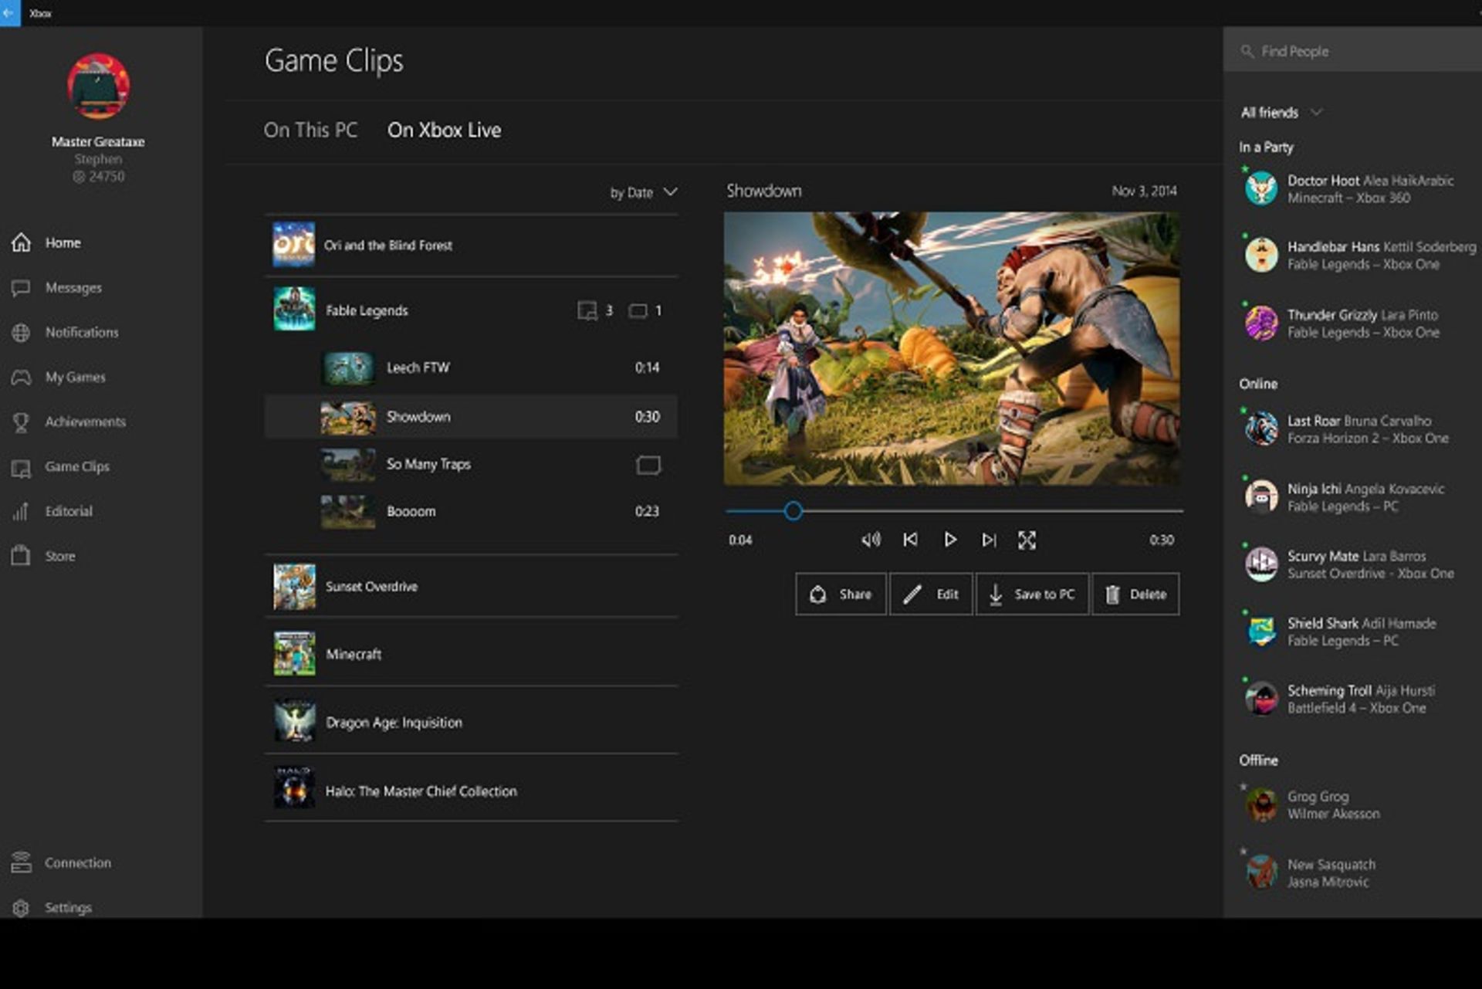The height and width of the screenshot is (989, 1482).
Task: Open Settings in the sidebar
Action: pos(52,907)
